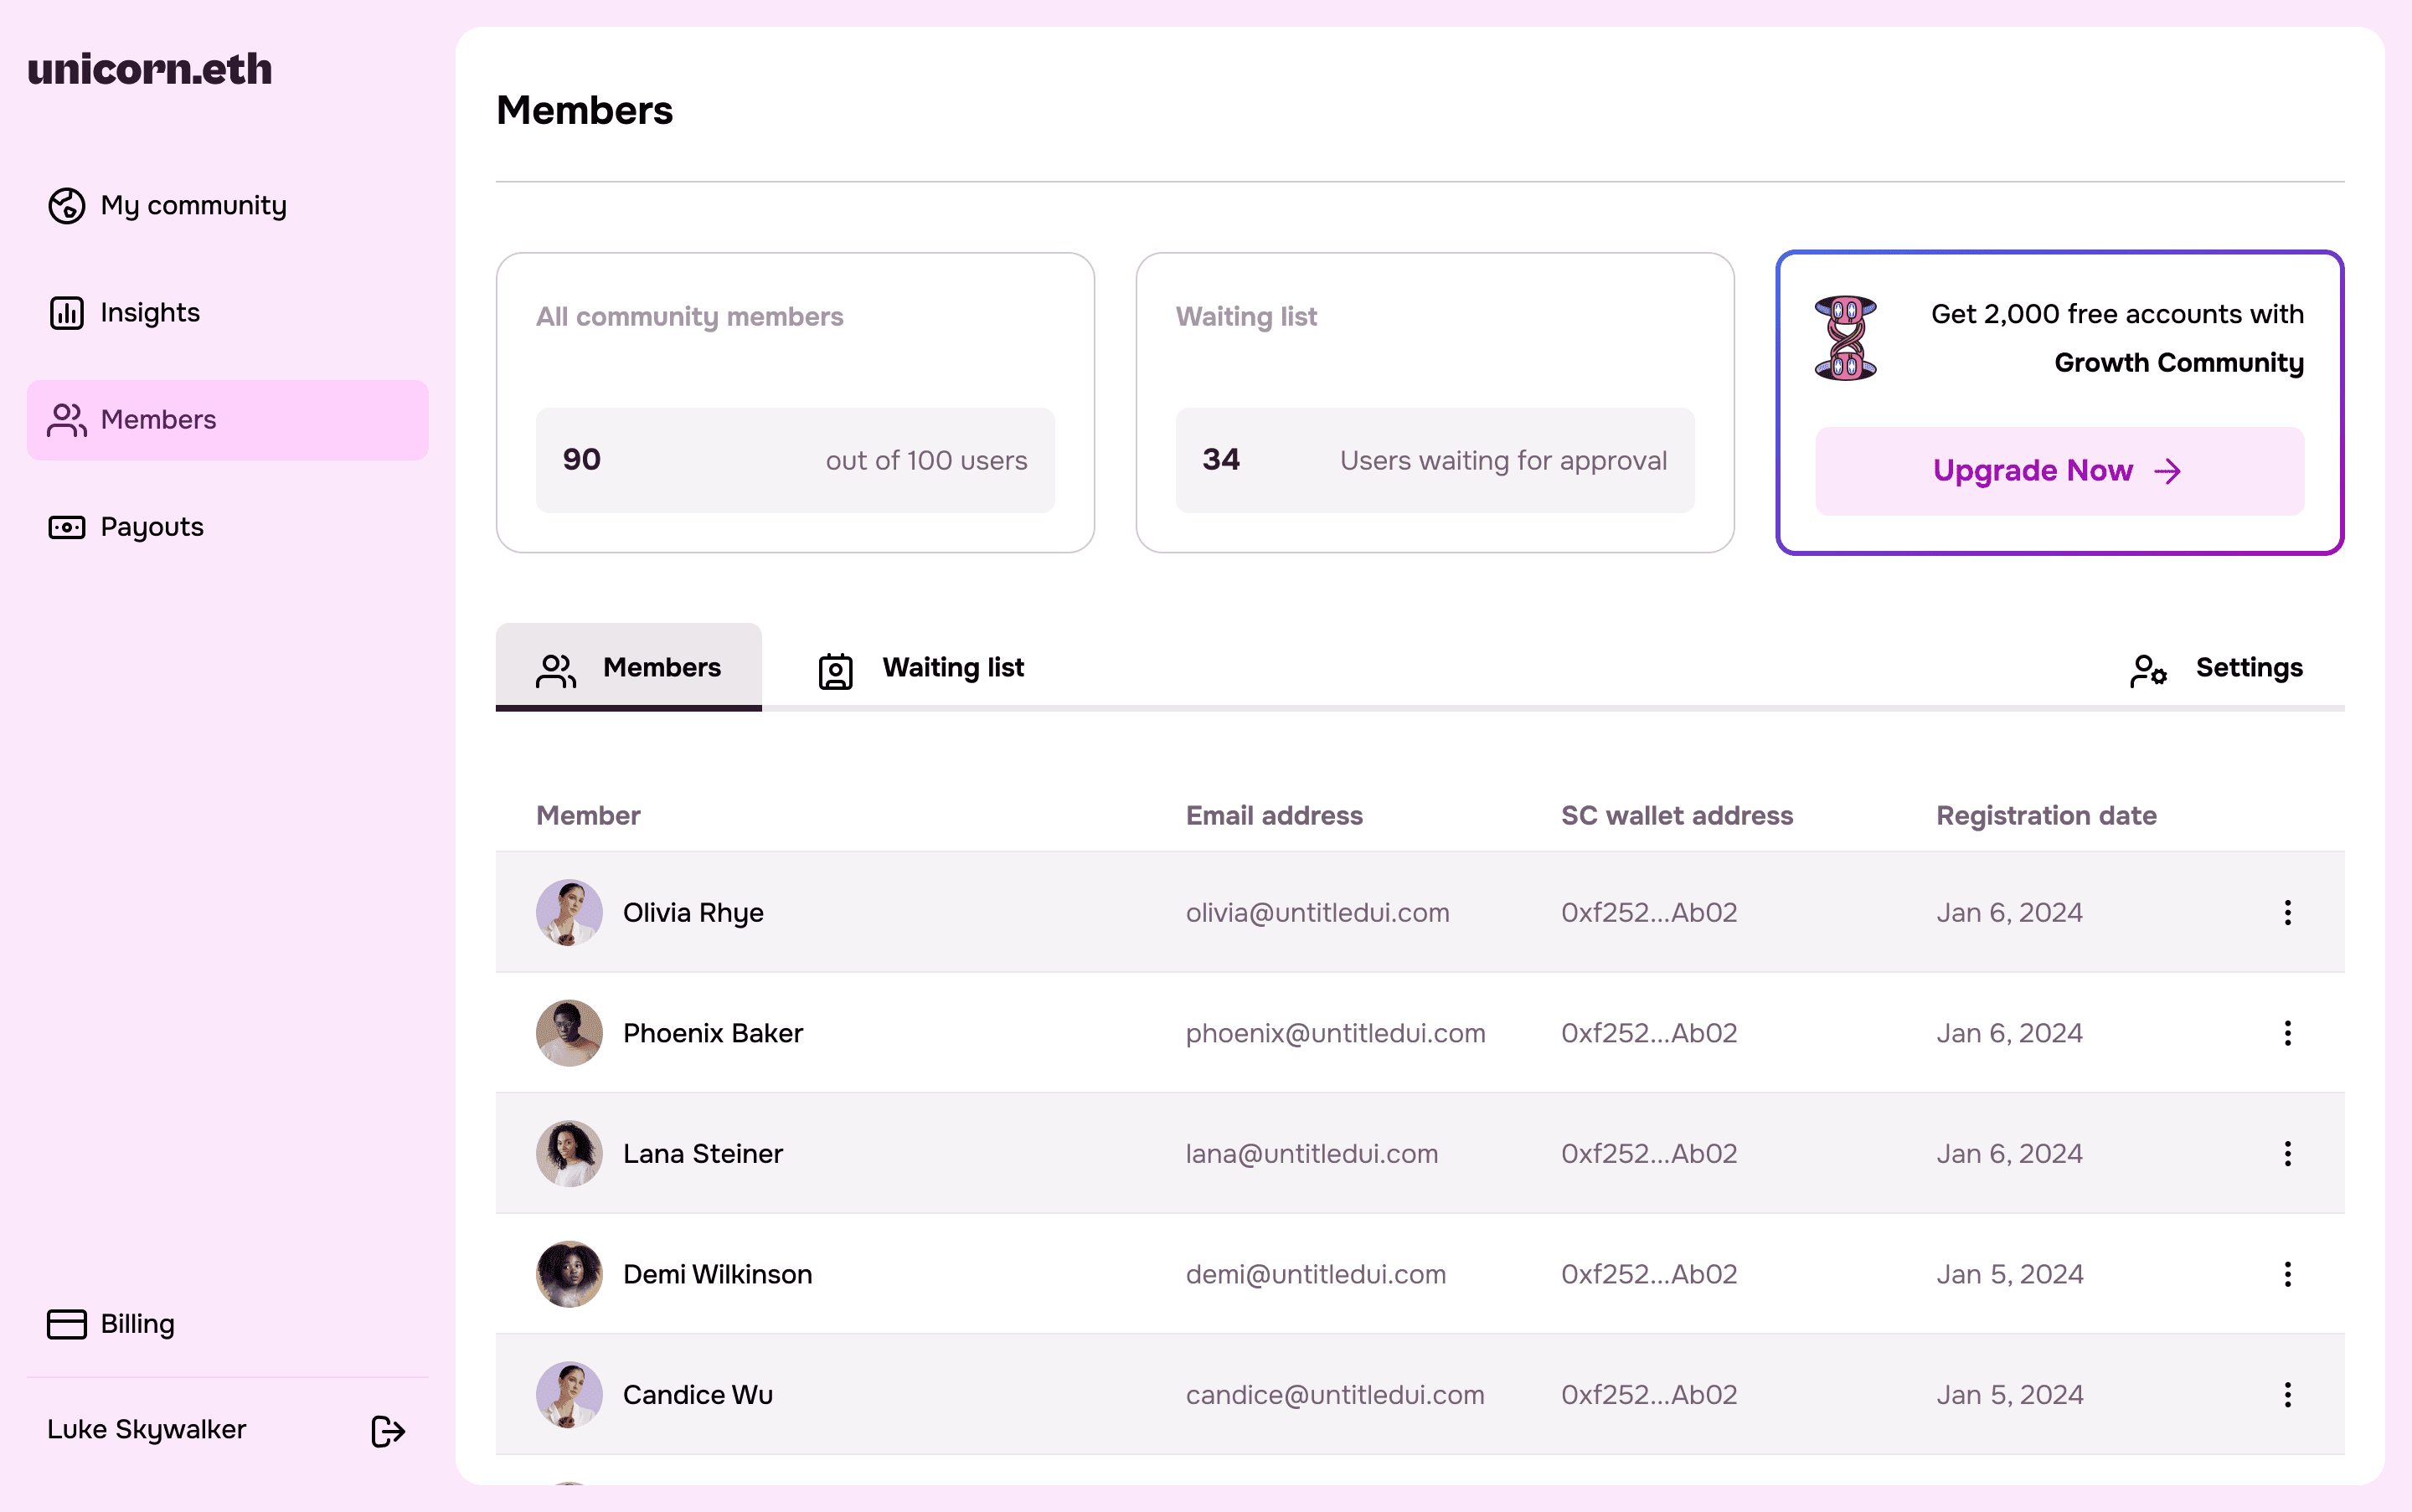The height and width of the screenshot is (1512, 2412).
Task: Click Candice Wu's registration date Jan 5, 2024
Action: point(2010,1394)
